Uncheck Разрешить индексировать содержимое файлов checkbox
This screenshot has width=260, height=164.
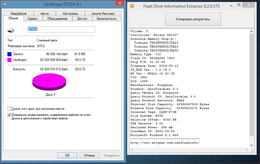9,115
